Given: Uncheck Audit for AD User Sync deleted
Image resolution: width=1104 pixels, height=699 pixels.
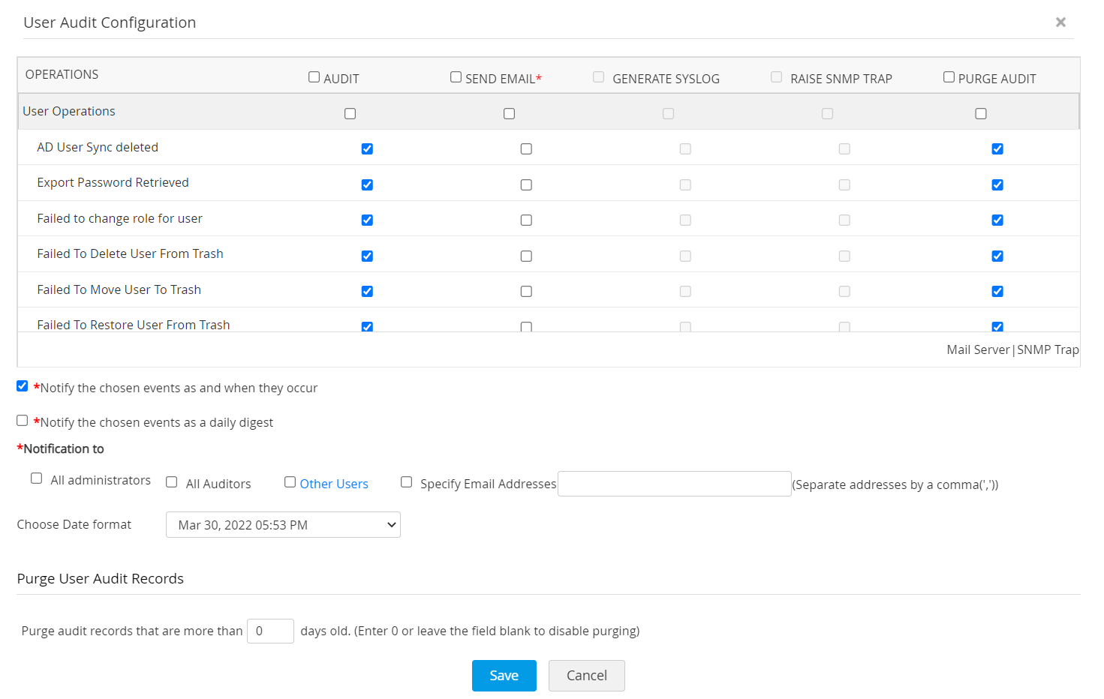Looking at the screenshot, I should click(x=367, y=149).
